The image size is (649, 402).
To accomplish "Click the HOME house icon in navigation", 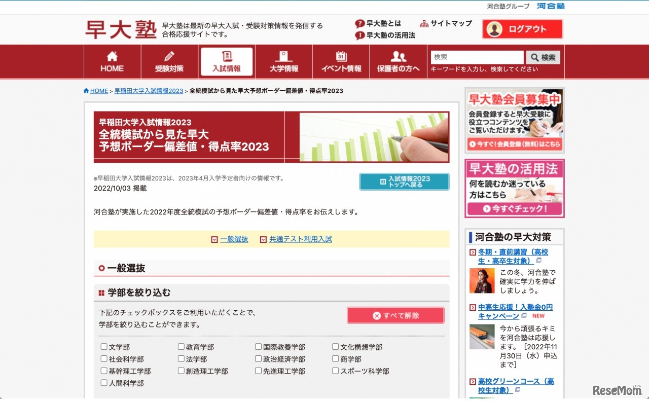I will tap(112, 55).
